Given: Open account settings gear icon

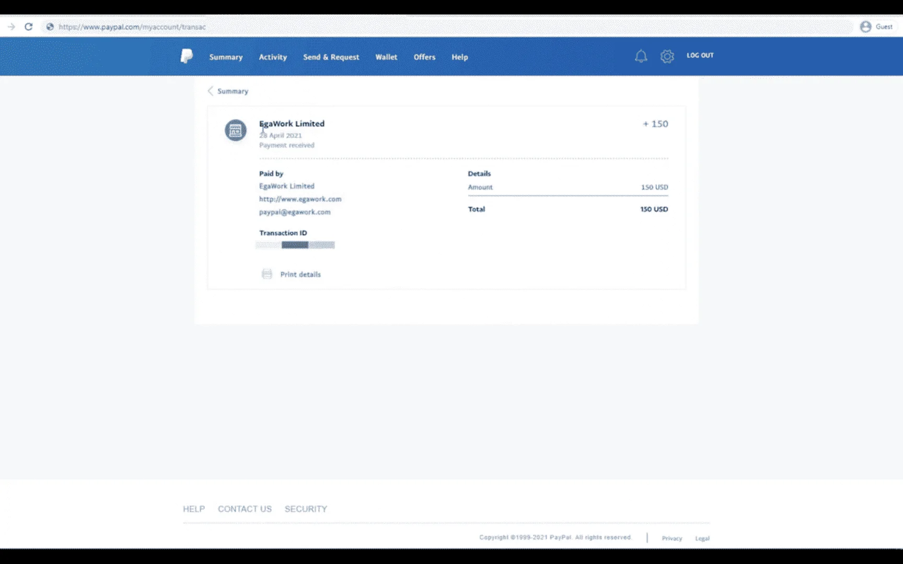Looking at the screenshot, I should click(667, 56).
